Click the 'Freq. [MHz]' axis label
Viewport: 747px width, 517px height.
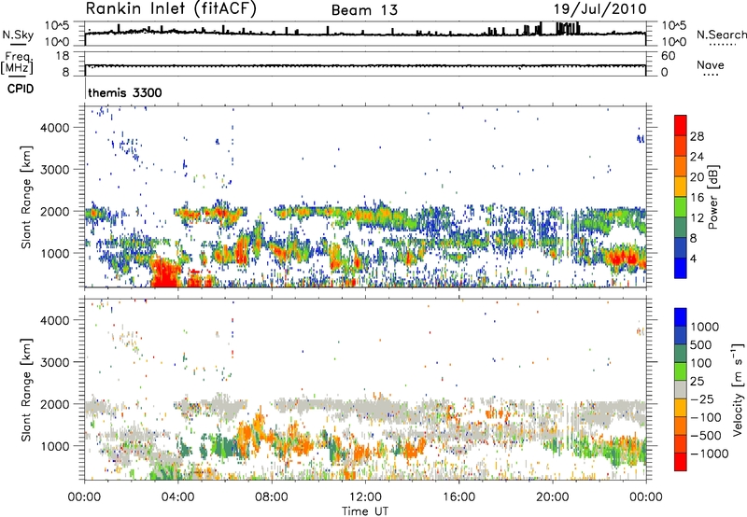coord(17,63)
